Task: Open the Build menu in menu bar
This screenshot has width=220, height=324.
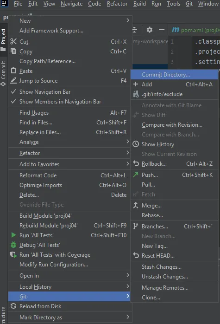Action: pyautogui.click(x=139, y=4)
